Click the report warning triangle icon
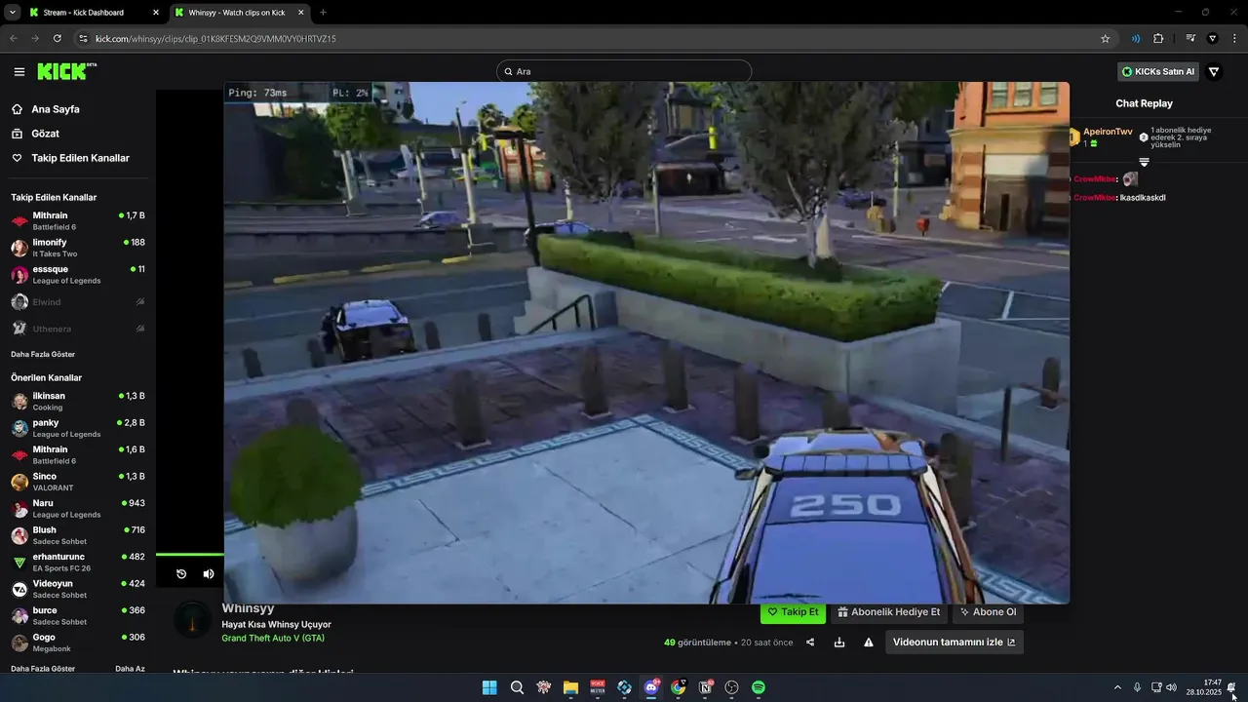 pyautogui.click(x=868, y=643)
